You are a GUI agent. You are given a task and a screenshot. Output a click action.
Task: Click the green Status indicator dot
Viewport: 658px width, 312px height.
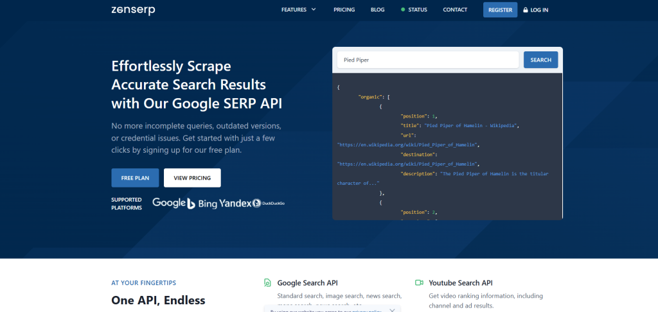(403, 10)
